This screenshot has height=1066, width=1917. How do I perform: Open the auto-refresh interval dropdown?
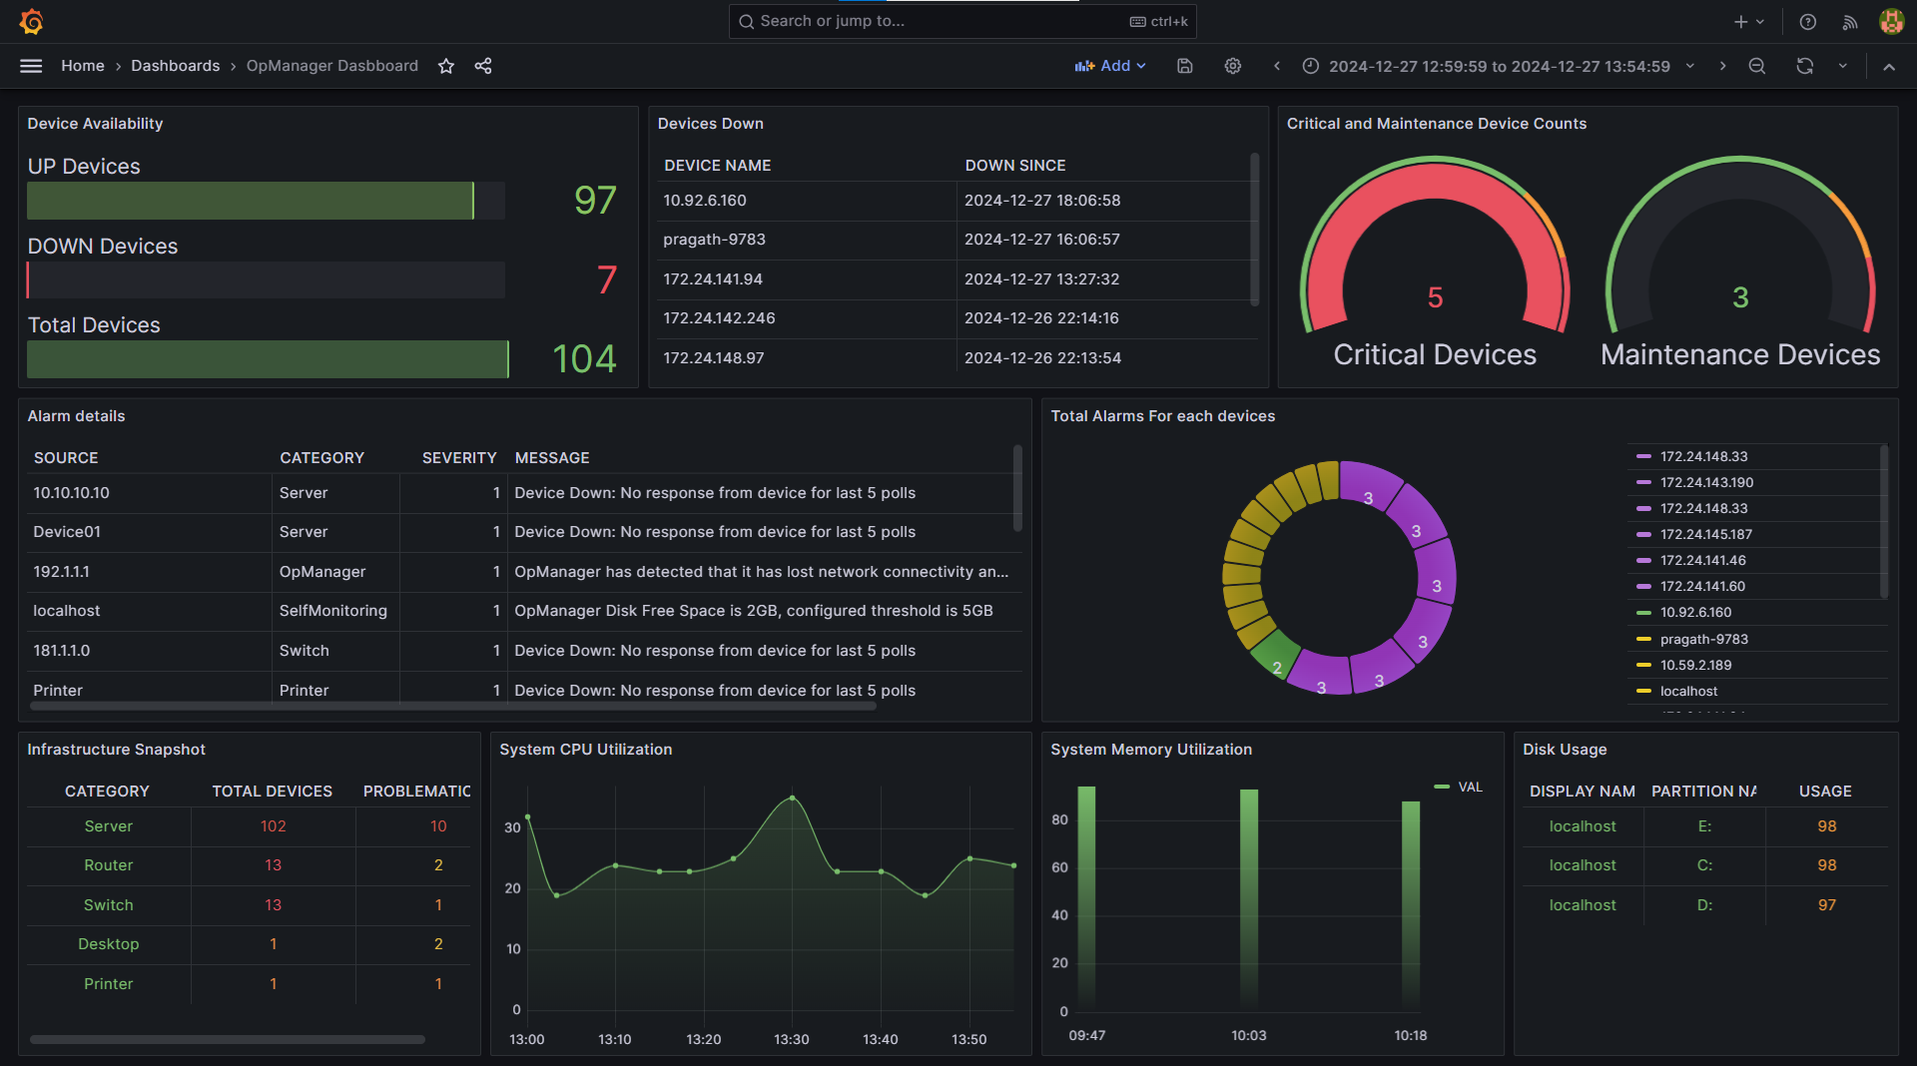coord(1842,66)
